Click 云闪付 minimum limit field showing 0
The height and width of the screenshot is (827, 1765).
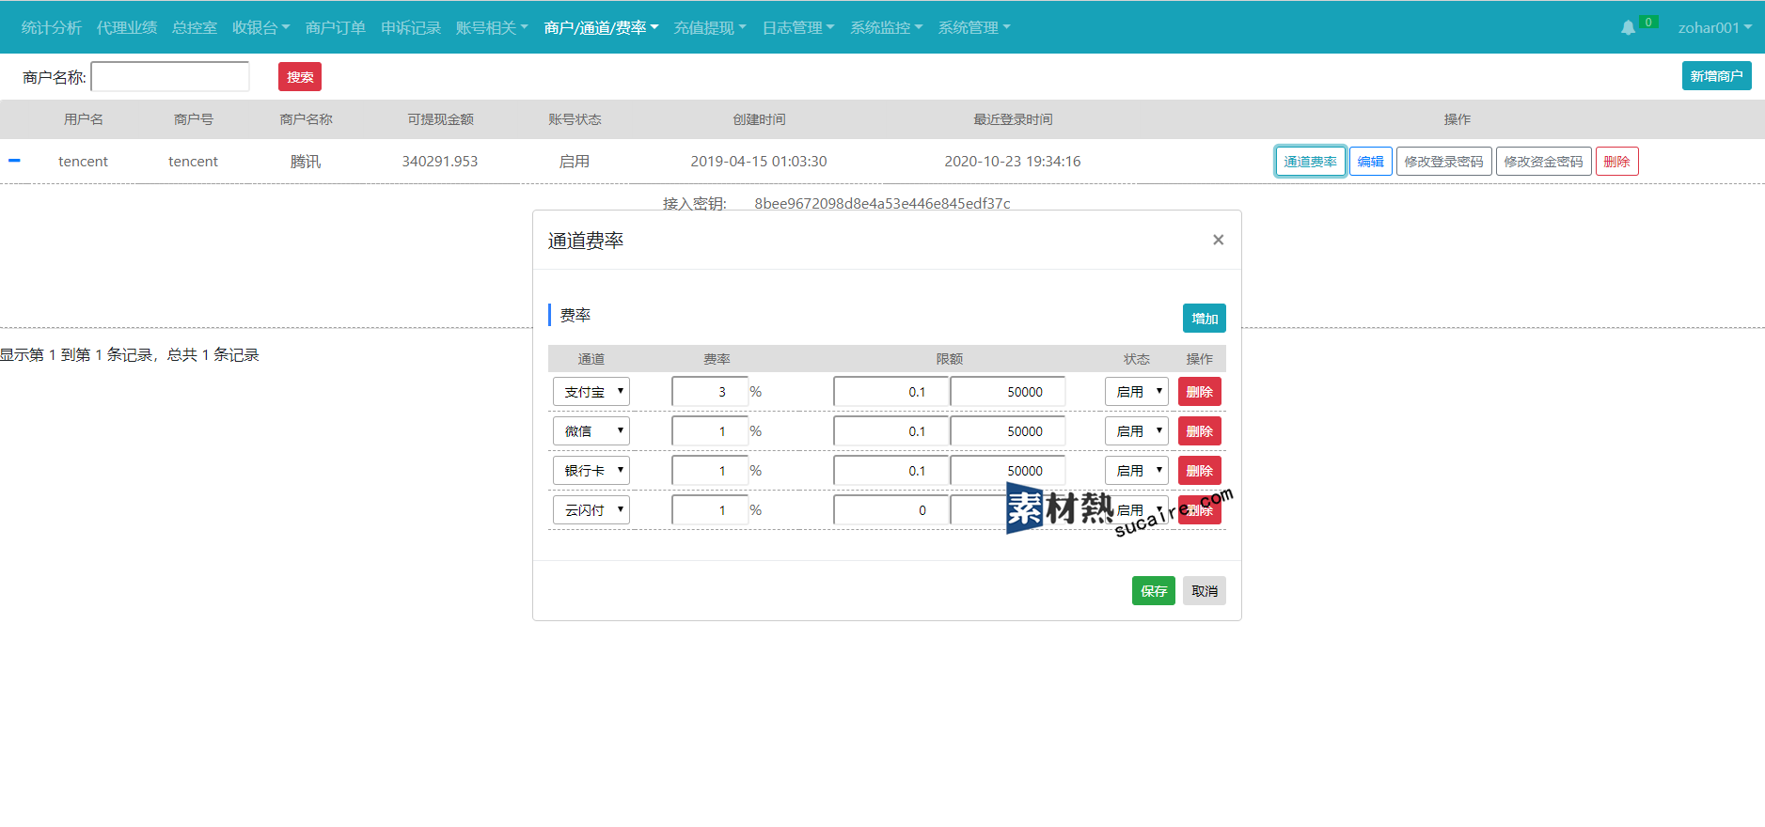pyautogui.click(x=891, y=510)
